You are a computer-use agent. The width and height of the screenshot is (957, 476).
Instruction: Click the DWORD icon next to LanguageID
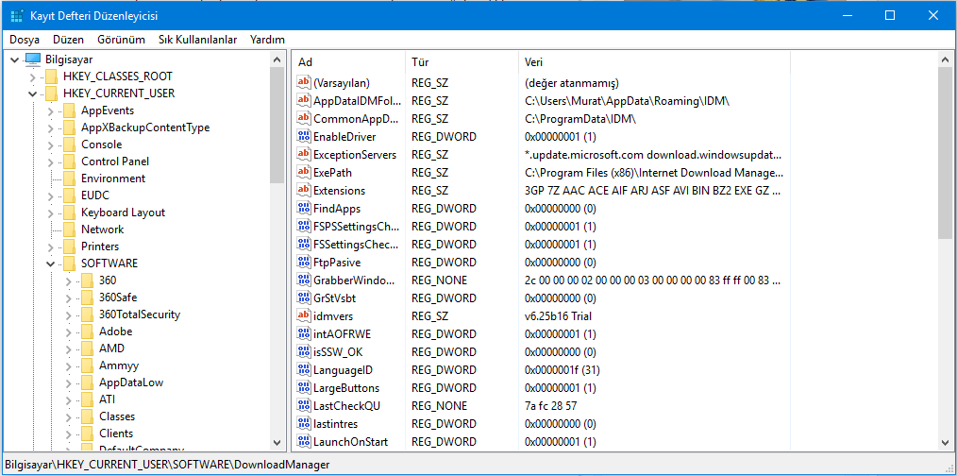303,369
